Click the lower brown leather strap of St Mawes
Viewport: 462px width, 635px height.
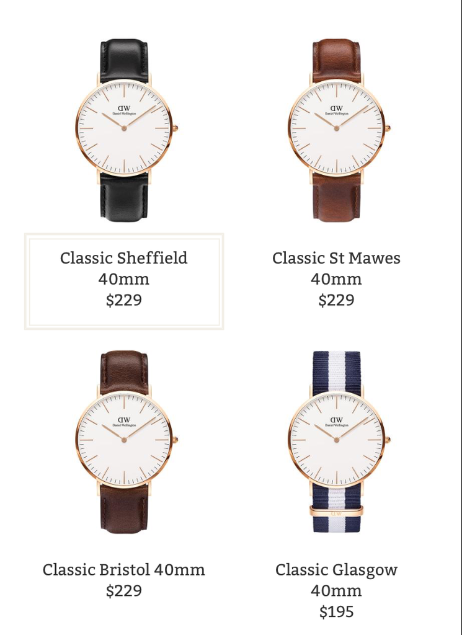click(x=337, y=198)
